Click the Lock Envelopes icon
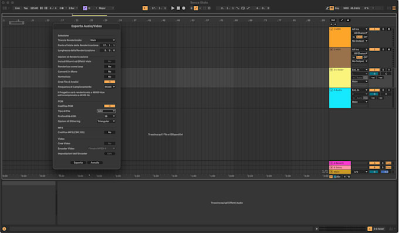This screenshot has height=233, width=399. (x=348, y=20)
